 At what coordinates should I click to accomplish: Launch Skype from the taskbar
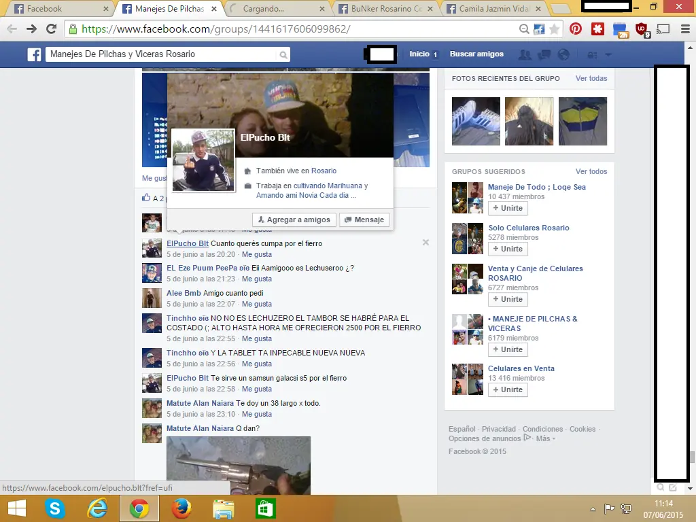click(x=56, y=508)
